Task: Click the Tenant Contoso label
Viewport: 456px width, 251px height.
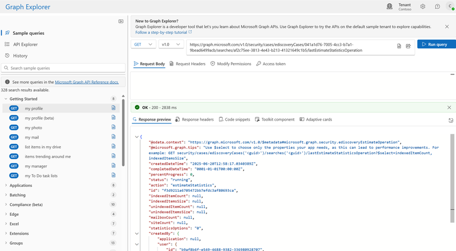Action: [405, 7]
